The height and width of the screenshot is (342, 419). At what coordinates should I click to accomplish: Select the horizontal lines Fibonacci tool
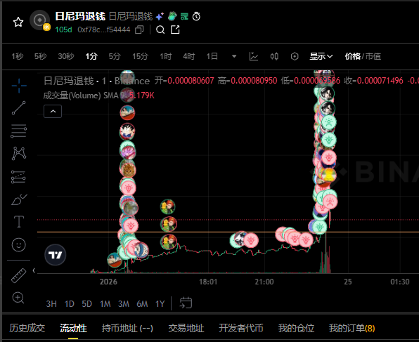point(19,131)
